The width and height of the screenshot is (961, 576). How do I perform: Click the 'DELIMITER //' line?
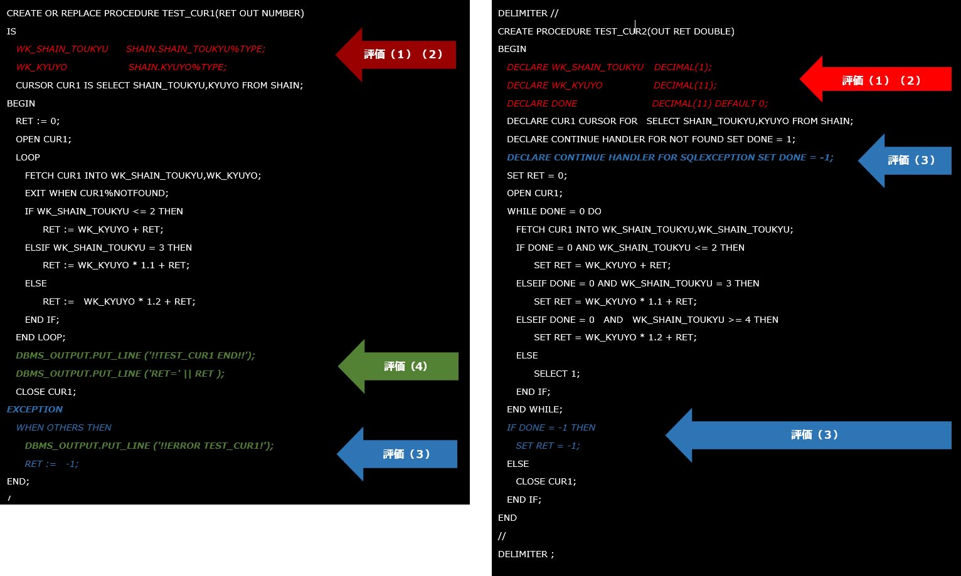528,13
